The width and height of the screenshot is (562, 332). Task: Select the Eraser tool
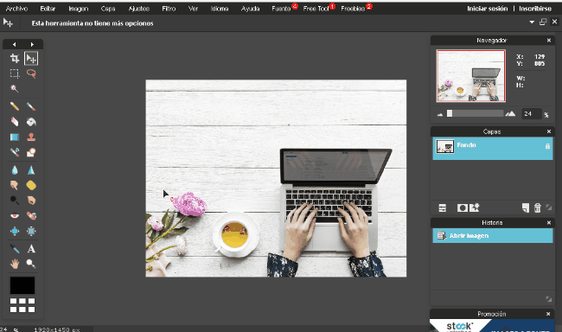pos(15,122)
